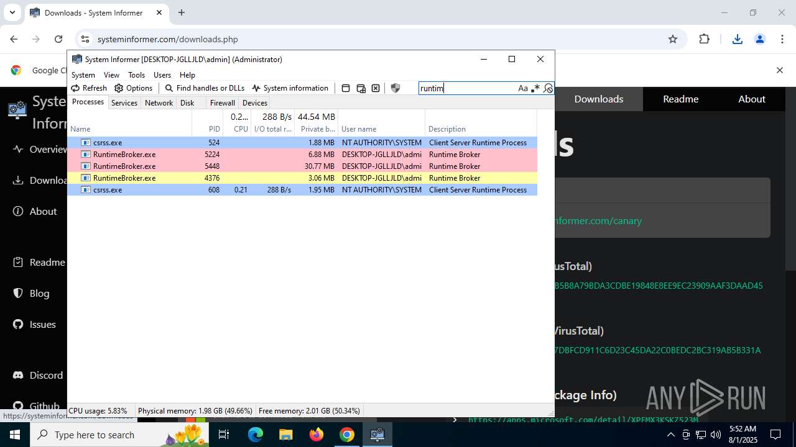796x447 pixels.
Task: Bookmark this page with star icon
Action: [x=672, y=39]
